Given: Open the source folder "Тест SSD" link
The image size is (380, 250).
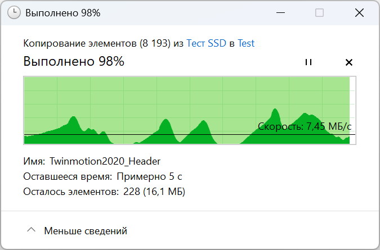Looking at the screenshot, I should (x=206, y=43).
